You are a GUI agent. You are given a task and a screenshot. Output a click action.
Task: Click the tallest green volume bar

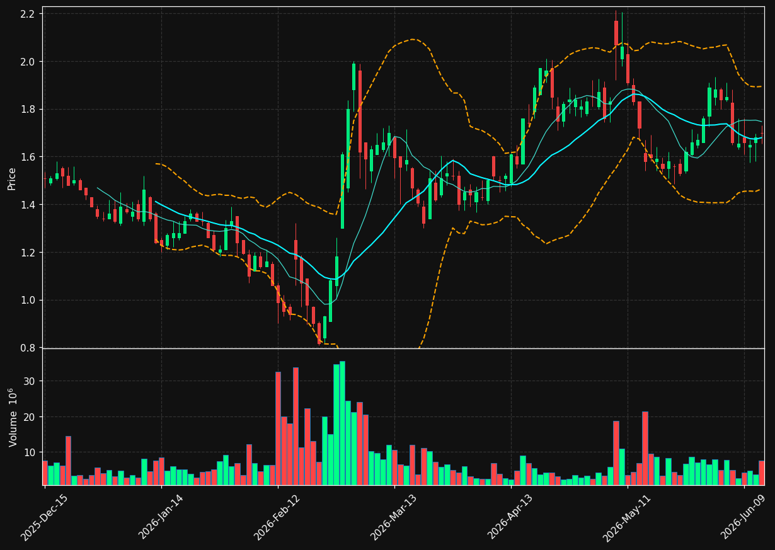pos(342,423)
